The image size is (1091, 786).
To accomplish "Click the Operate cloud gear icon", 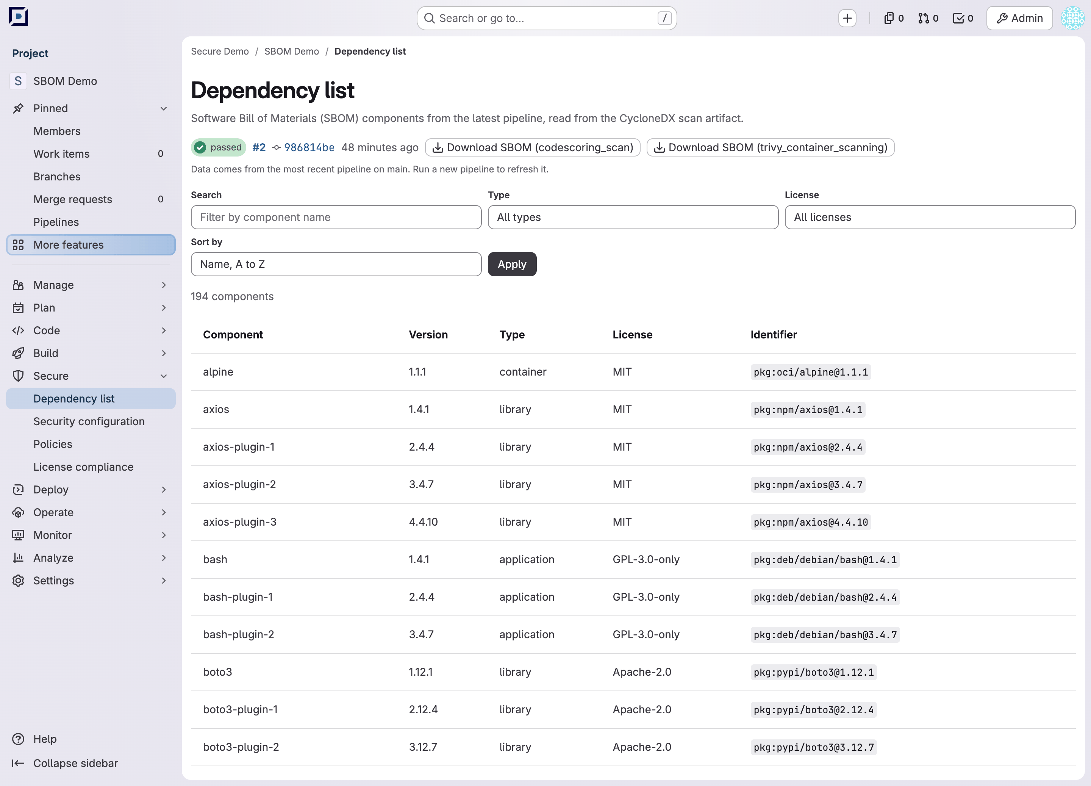I will point(18,513).
